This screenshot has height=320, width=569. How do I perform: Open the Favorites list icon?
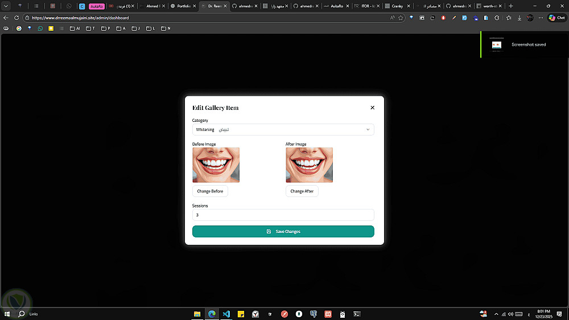pos(509,18)
